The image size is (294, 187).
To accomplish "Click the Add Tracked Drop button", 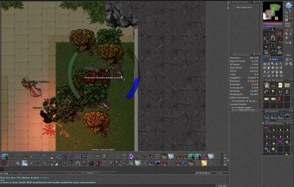I will pyautogui.click(x=244, y=7).
